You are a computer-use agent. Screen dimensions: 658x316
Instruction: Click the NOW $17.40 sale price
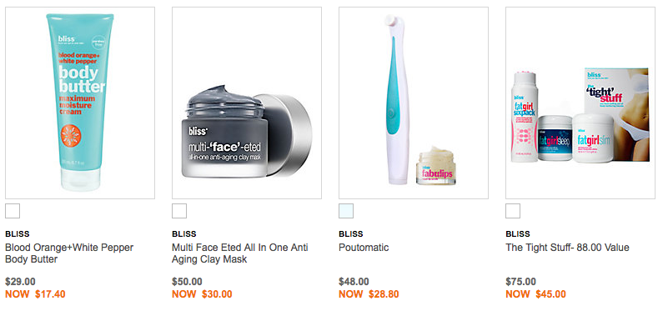(x=35, y=294)
